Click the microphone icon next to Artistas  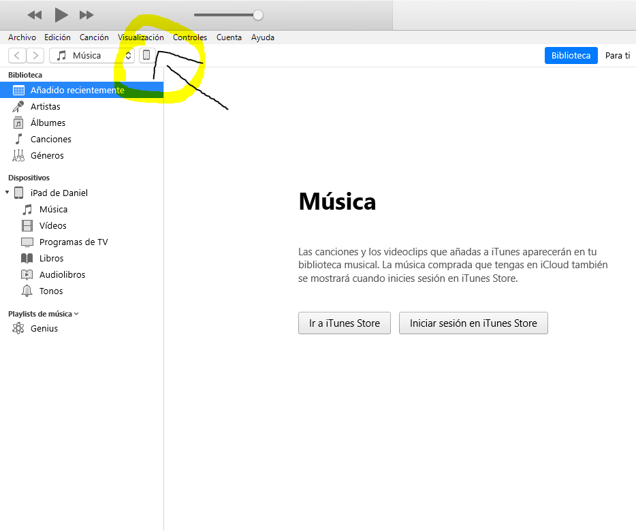[18, 107]
